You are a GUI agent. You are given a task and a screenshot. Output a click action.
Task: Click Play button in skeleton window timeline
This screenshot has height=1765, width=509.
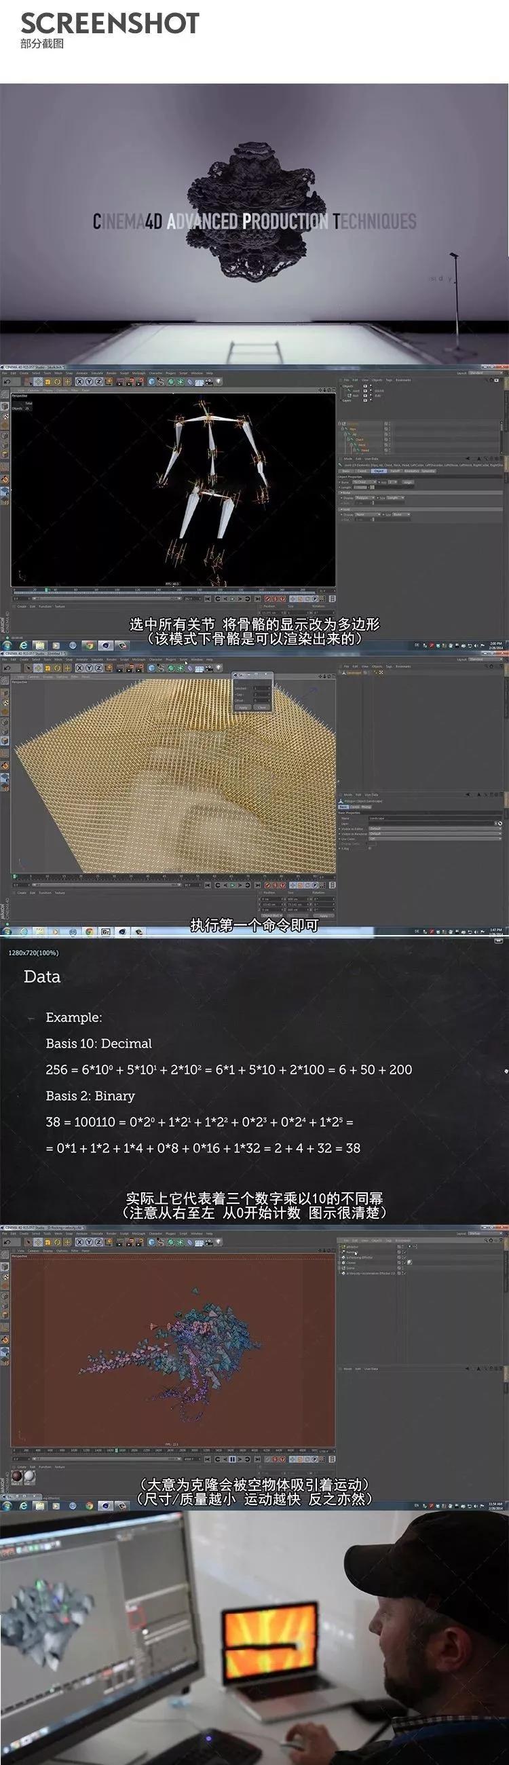pyautogui.click(x=232, y=599)
